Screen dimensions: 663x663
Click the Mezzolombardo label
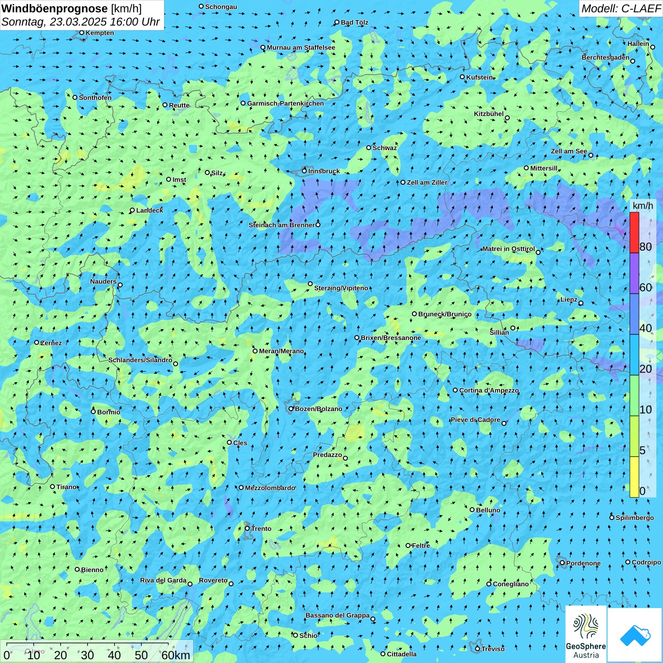pyautogui.click(x=270, y=488)
